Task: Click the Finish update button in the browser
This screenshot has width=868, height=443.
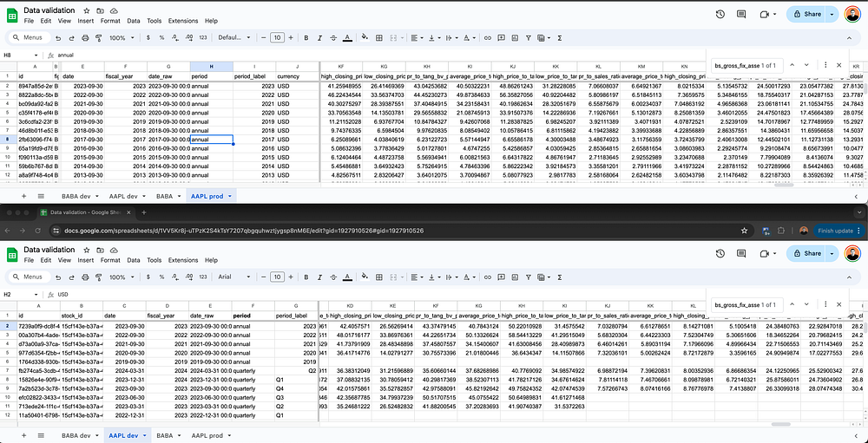Action: (836, 231)
